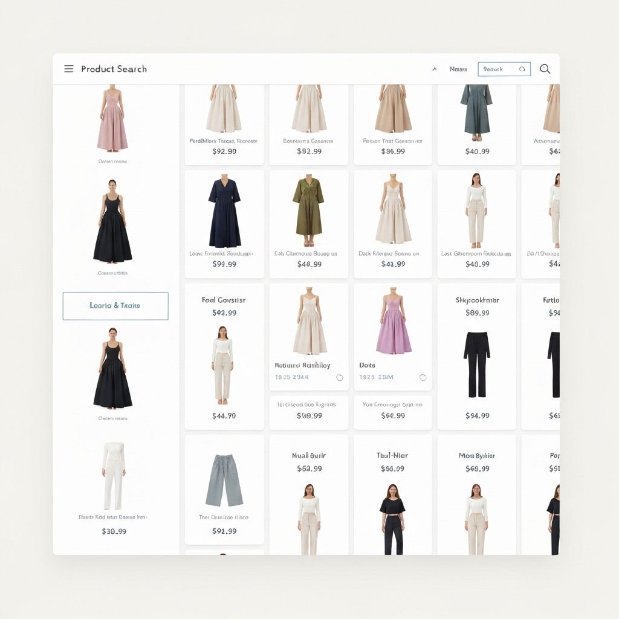Toggle circle on the purple dress card
The image size is (619, 619).
tap(423, 377)
